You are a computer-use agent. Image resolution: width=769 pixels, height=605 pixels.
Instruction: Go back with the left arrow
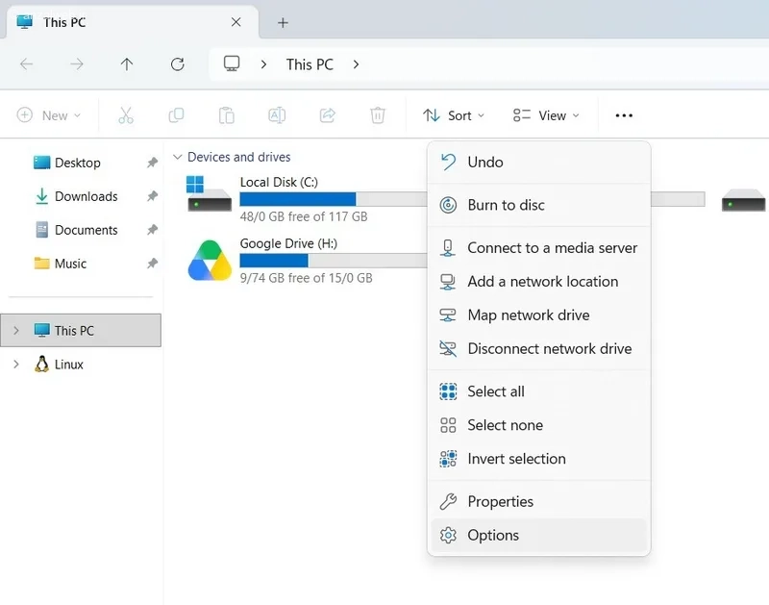(27, 63)
